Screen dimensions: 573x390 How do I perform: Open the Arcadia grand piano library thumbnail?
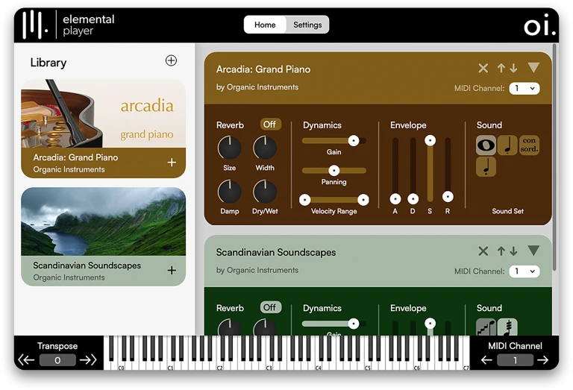pyautogui.click(x=104, y=113)
